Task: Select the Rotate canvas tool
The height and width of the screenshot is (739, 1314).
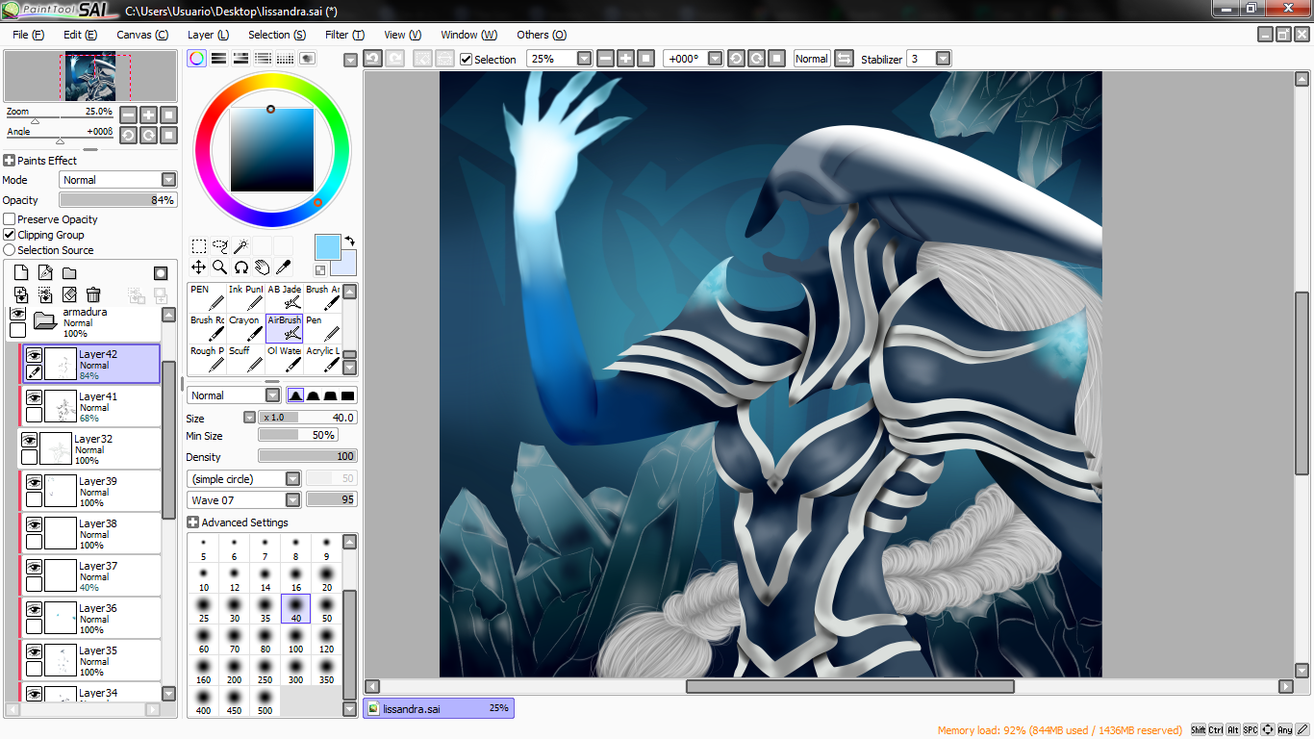Action: click(240, 268)
